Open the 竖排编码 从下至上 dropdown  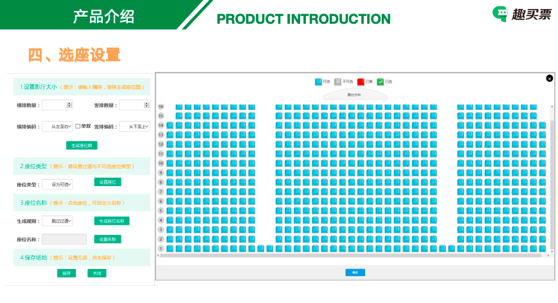[134, 126]
